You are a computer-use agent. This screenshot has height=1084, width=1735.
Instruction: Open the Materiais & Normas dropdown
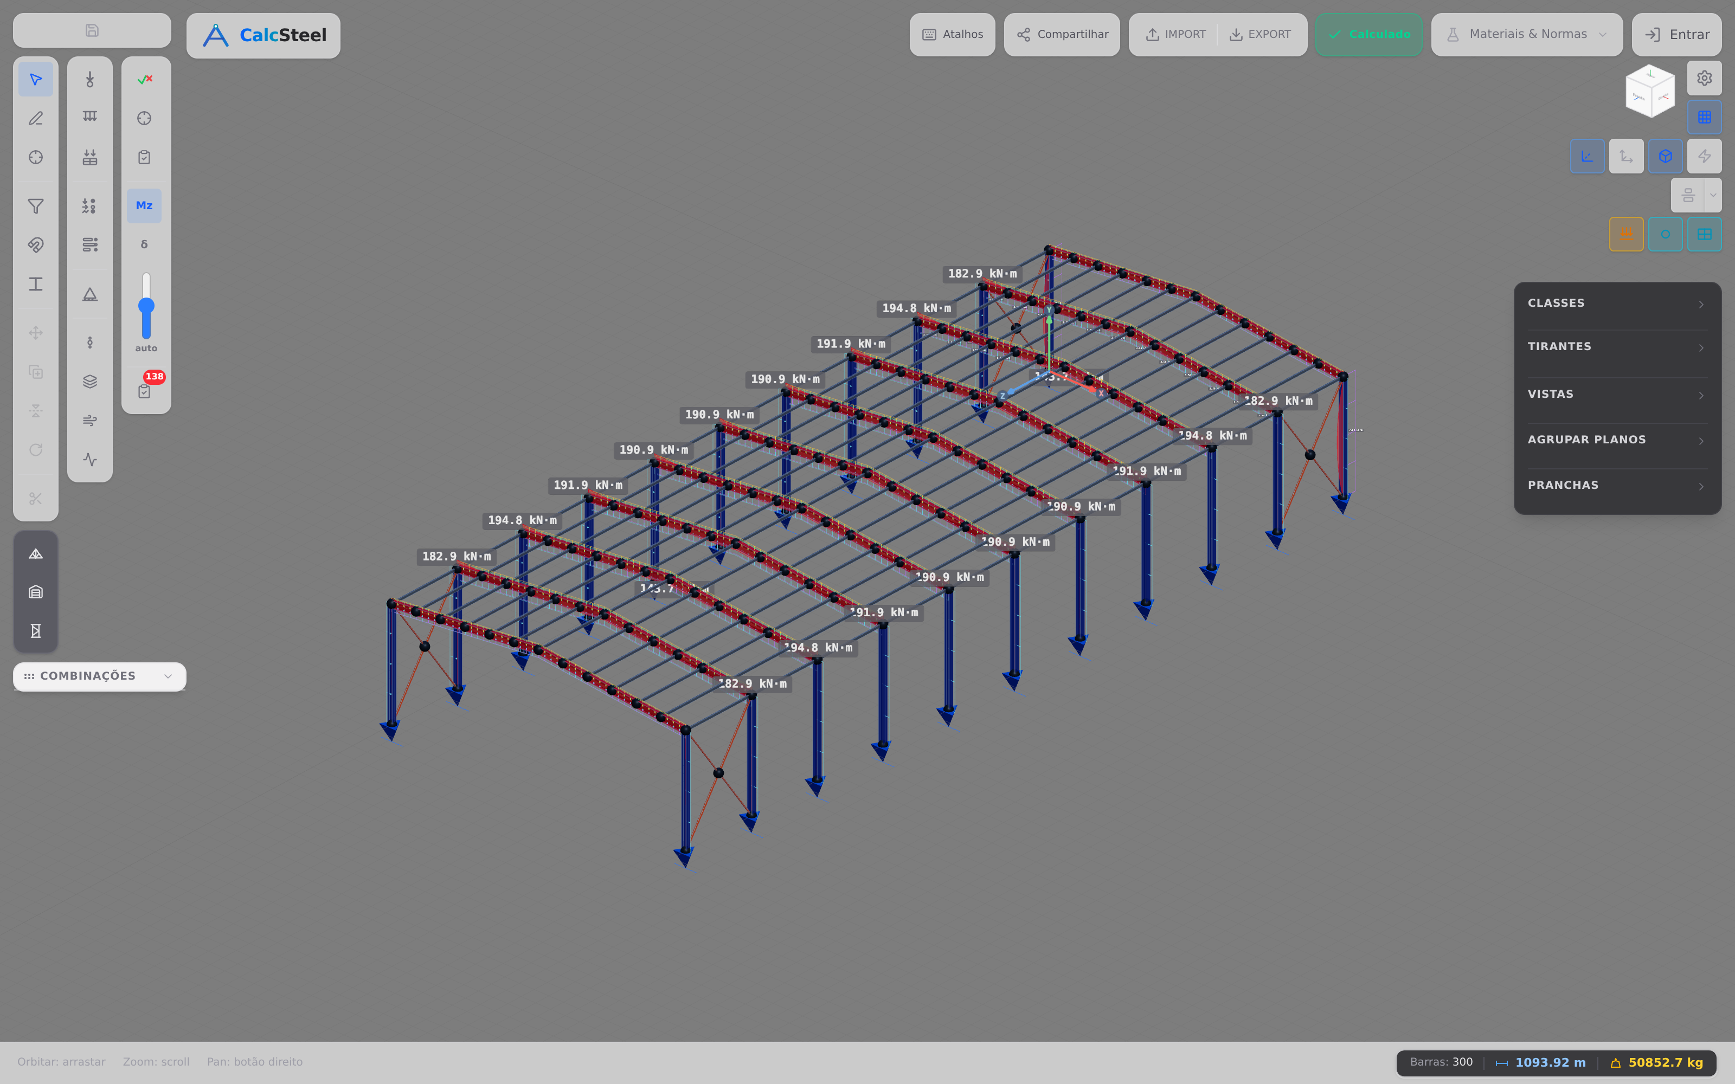coord(1527,34)
